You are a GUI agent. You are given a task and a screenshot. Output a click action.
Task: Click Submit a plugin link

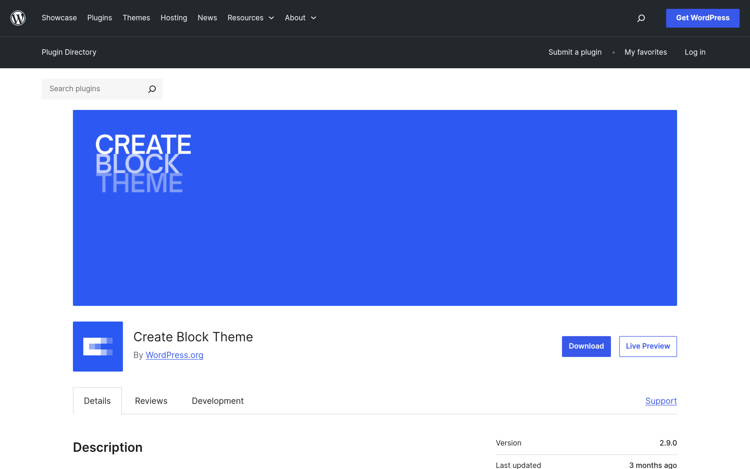[575, 52]
